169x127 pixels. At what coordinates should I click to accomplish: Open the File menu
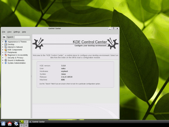4,32
